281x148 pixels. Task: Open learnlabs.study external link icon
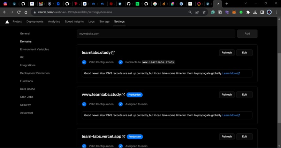pyautogui.click(x=113, y=53)
